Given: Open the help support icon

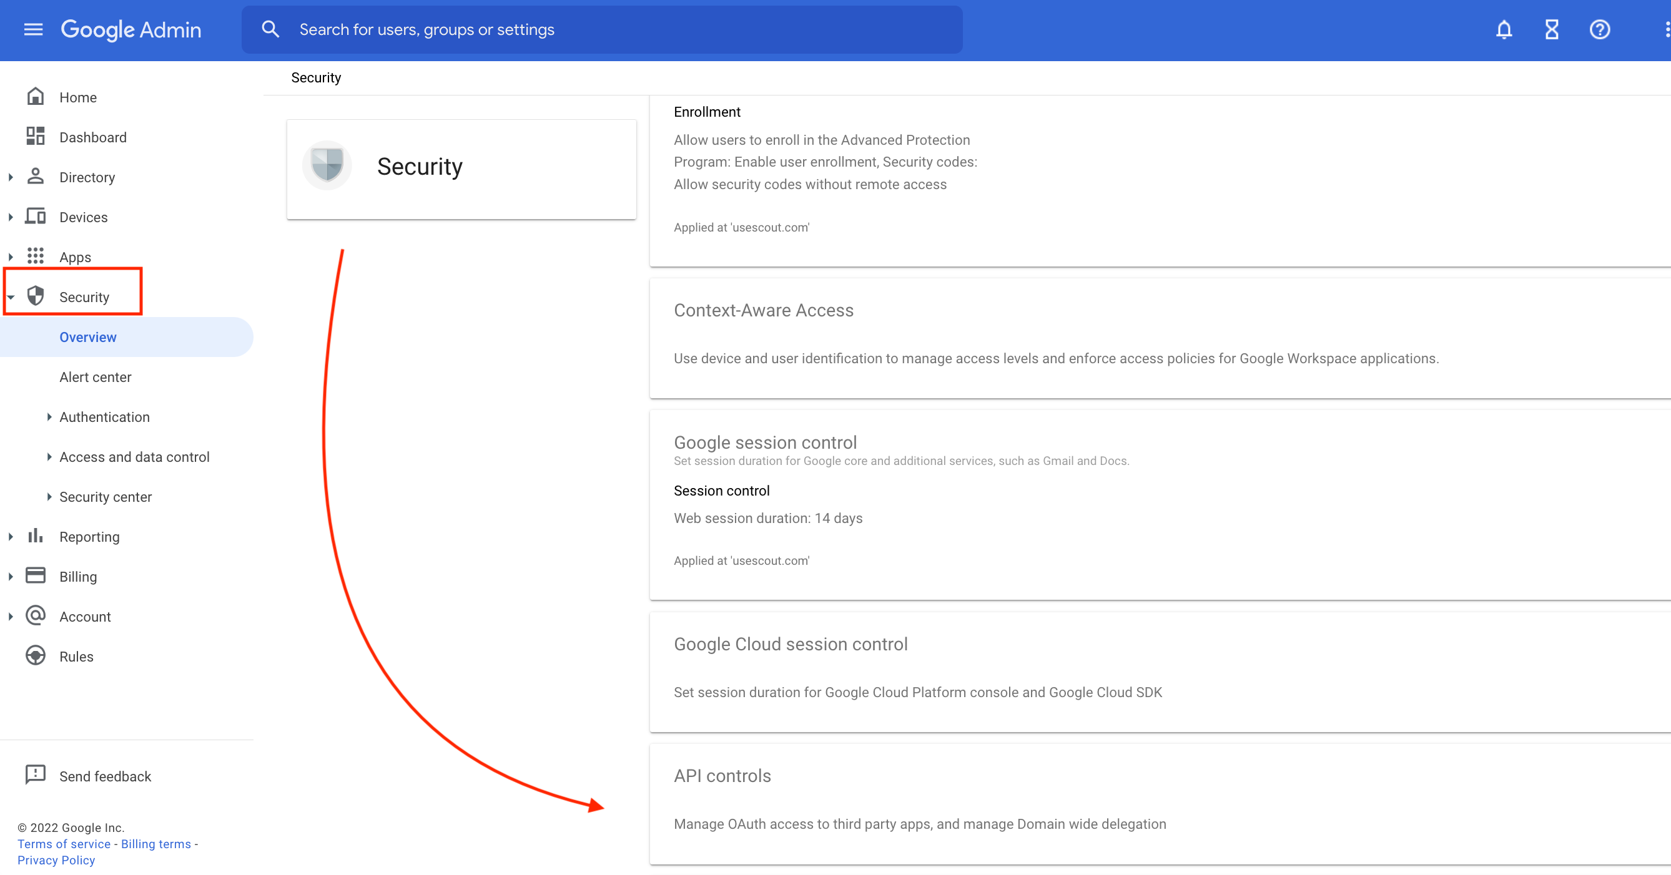Looking at the screenshot, I should coord(1600,29).
